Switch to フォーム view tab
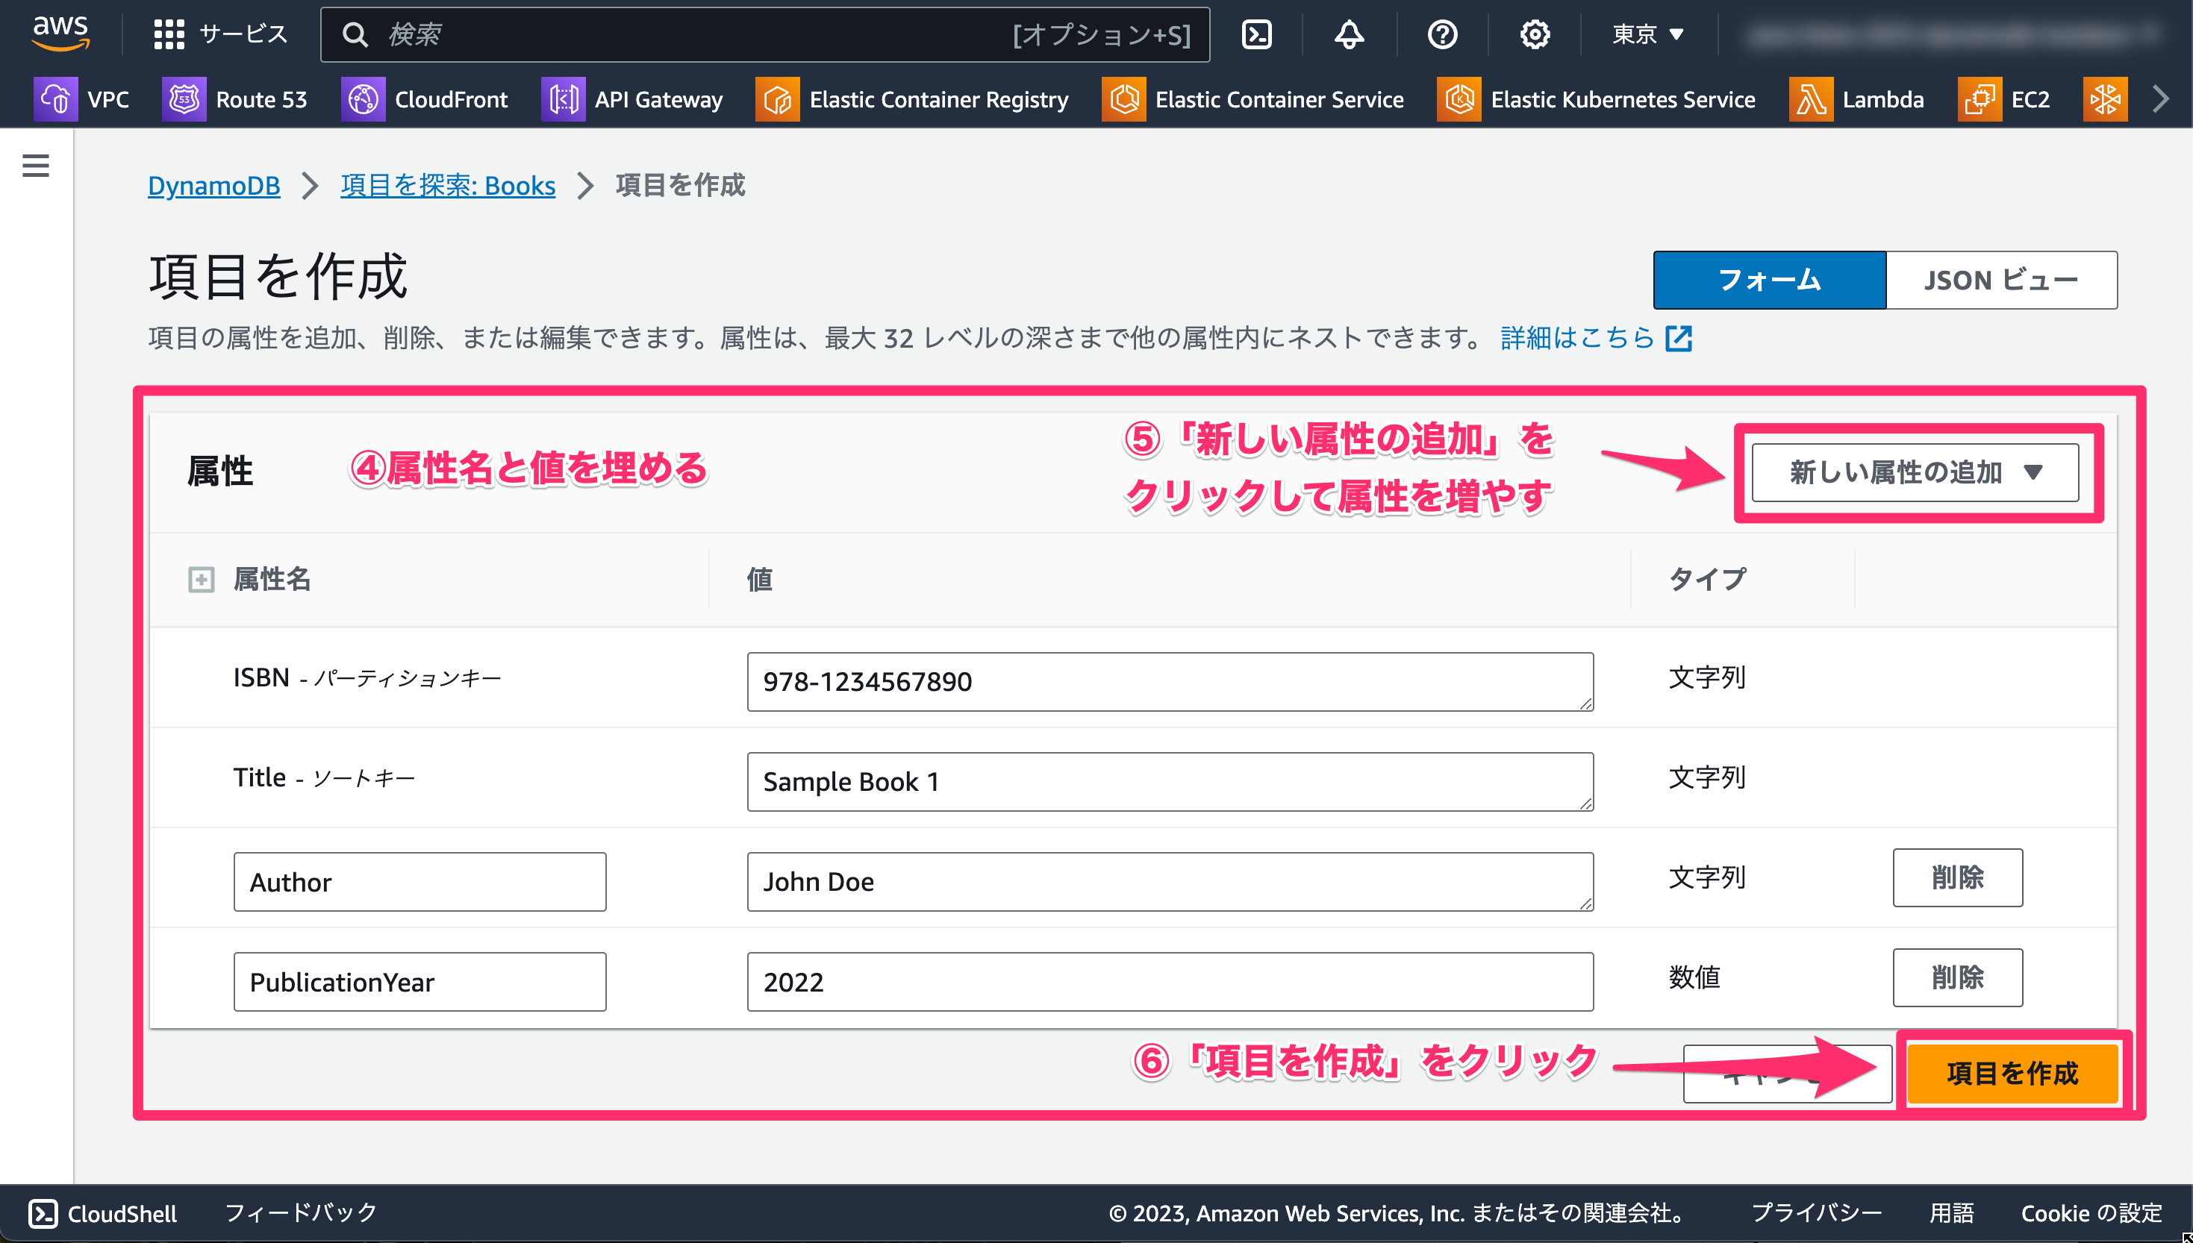This screenshot has height=1243, width=2193. tap(1770, 279)
